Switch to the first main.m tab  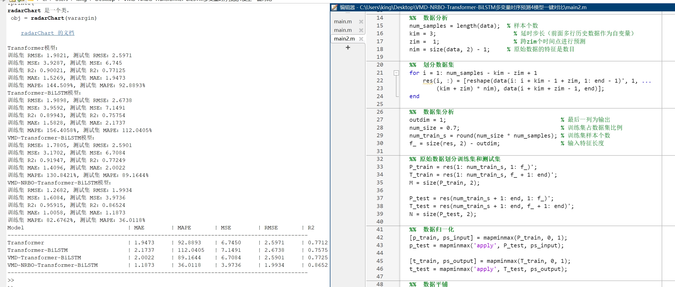coord(343,21)
